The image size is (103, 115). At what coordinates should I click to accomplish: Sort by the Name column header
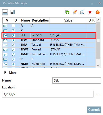(25, 20)
